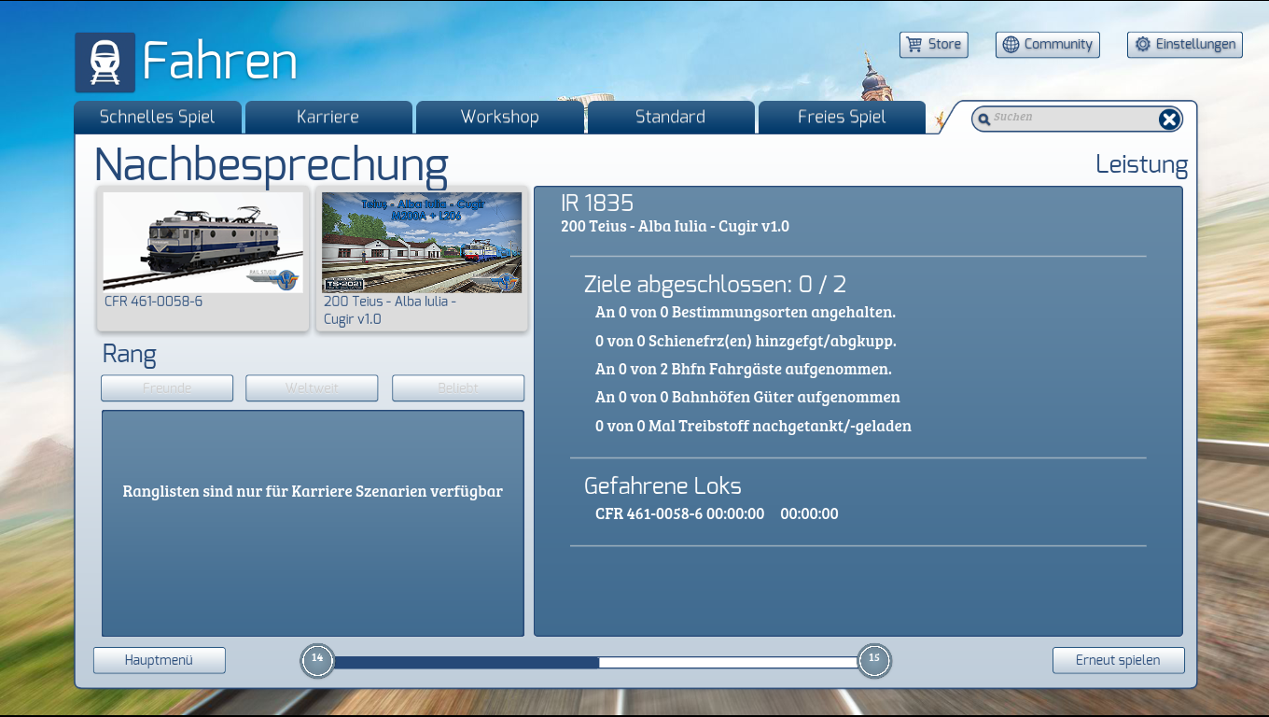The image size is (1269, 717).
Task: Click the Treibstoff nachgetankt/-geladen line
Action: [x=753, y=426]
